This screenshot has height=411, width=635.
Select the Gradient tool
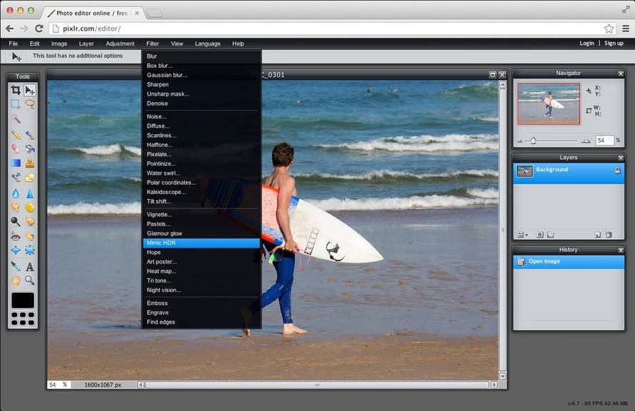point(14,164)
